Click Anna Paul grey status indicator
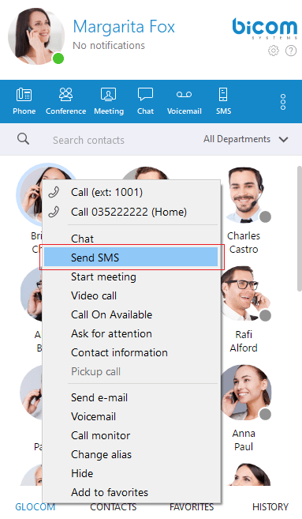The image size is (302, 519). point(265,414)
